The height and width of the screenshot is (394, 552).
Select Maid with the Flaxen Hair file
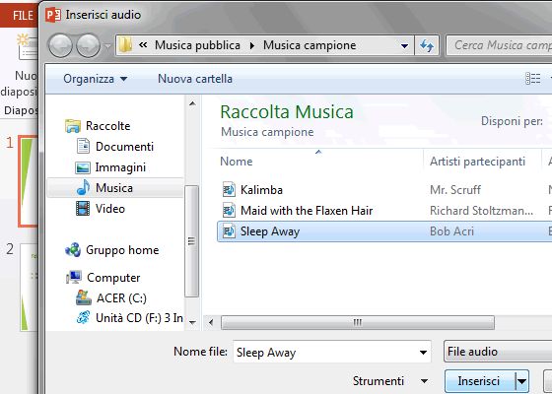(x=307, y=211)
